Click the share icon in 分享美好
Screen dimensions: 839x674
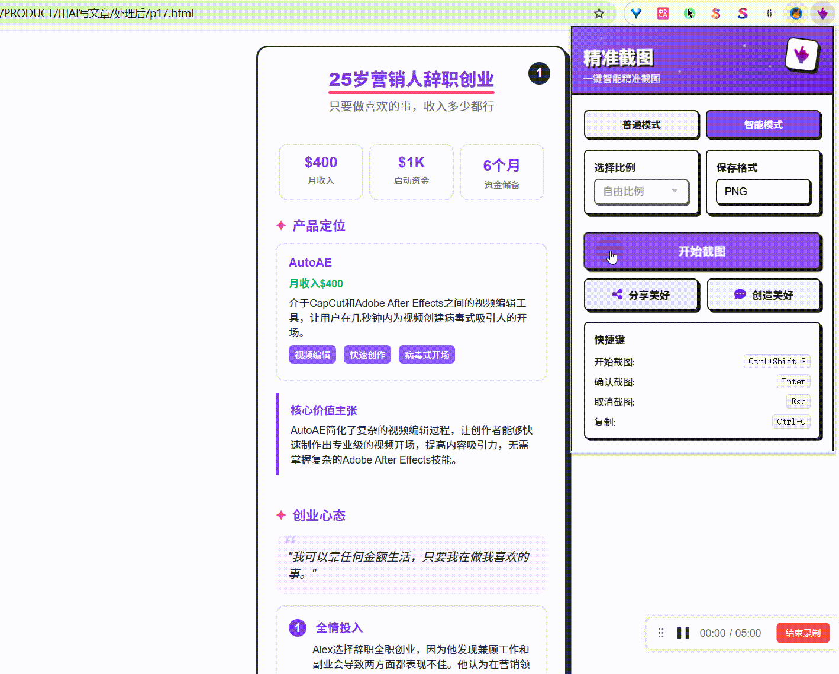pos(617,294)
